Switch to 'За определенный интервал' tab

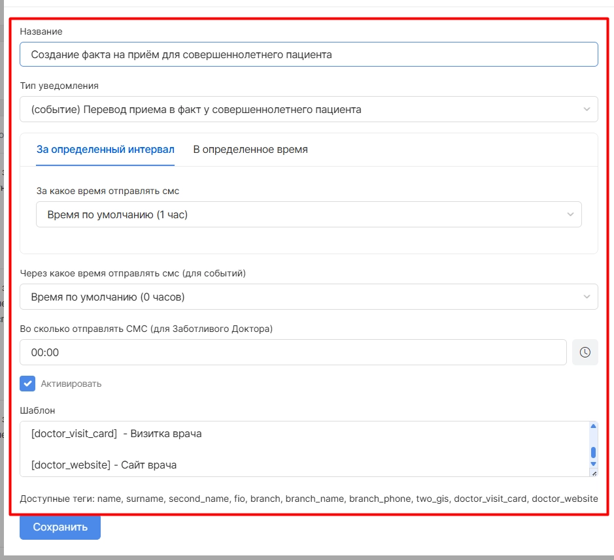click(105, 150)
